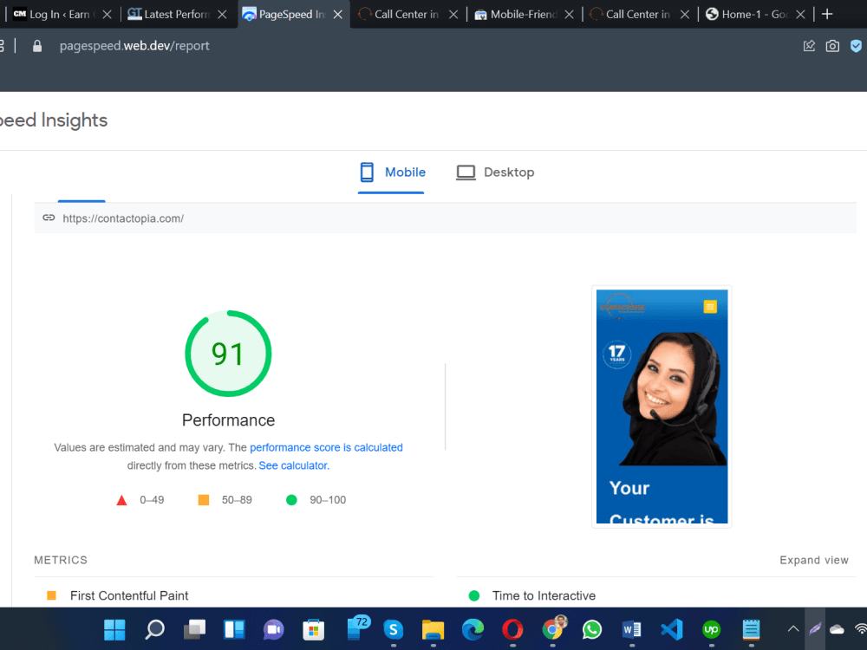Open the Windows Start menu
The image size is (867, 650).
[x=115, y=629]
